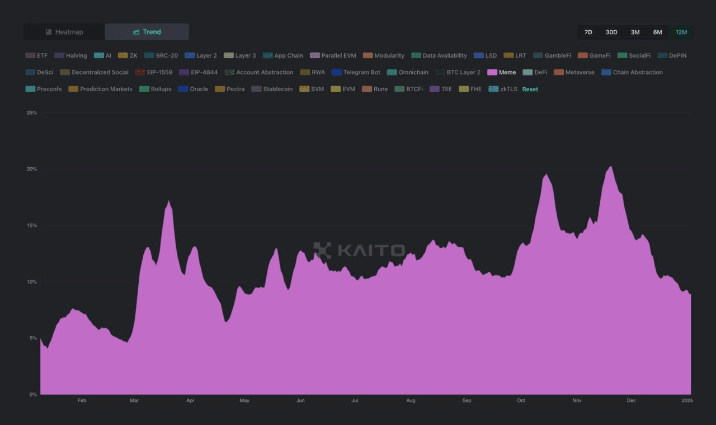The width and height of the screenshot is (716, 425).
Task: Enable the EIP-4844 series
Action: point(199,72)
